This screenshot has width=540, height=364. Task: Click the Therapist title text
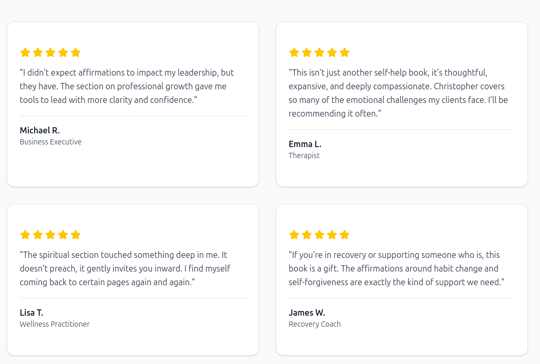[304, 155]
